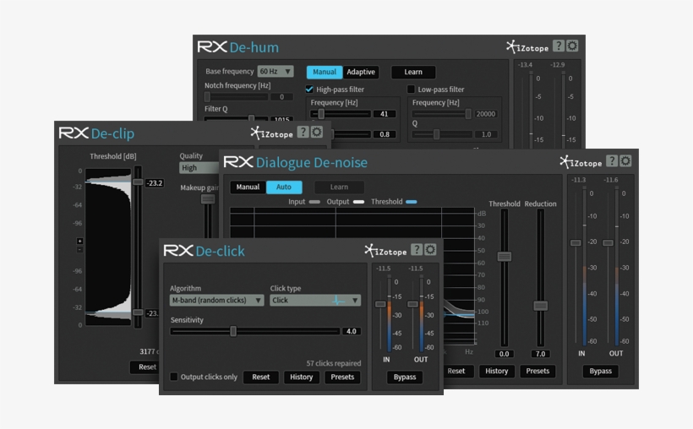
Task: Click OUT gain fader in De-click
Action: (412, 304)
